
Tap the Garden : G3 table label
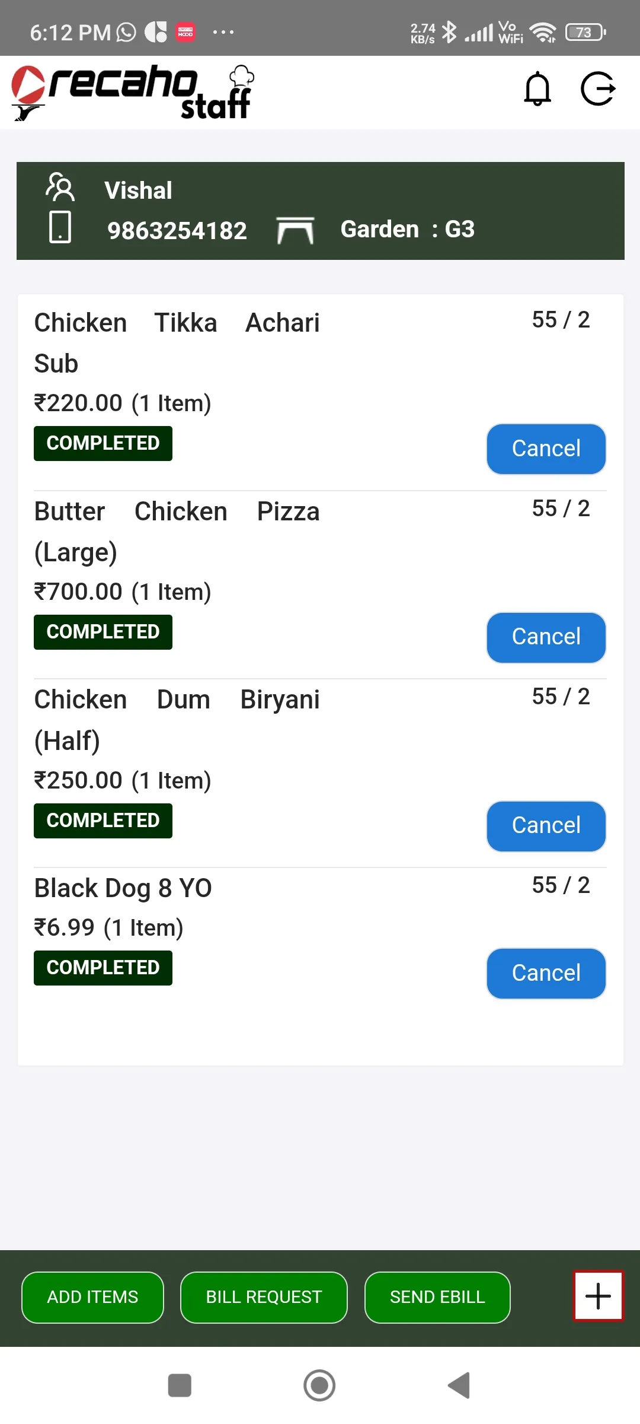click(x=408, y=229)
